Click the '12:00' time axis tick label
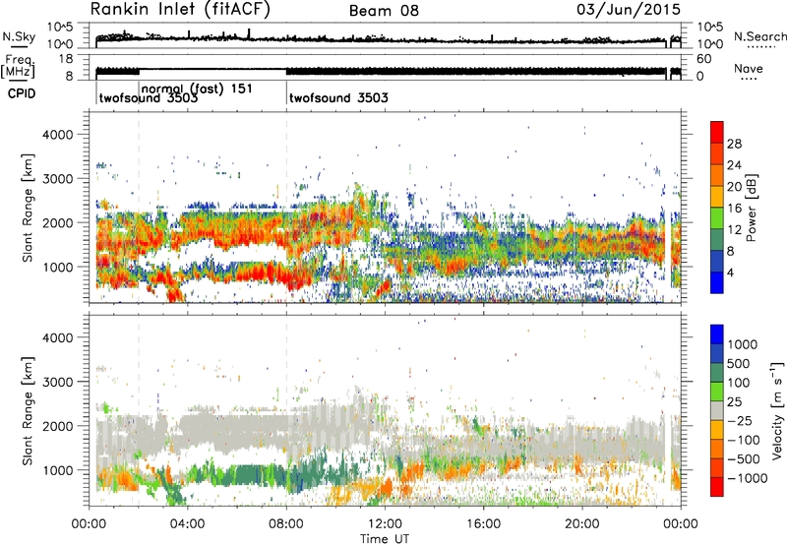Screen dimensions: 787x545 [385, 524]
